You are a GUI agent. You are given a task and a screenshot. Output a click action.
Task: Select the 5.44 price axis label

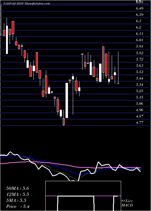(140, 78)
